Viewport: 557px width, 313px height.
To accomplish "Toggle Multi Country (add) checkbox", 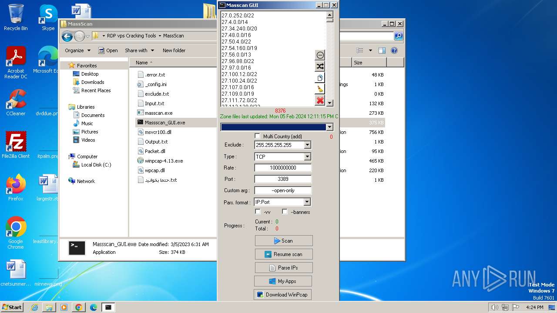I will [x=257, y=136].
